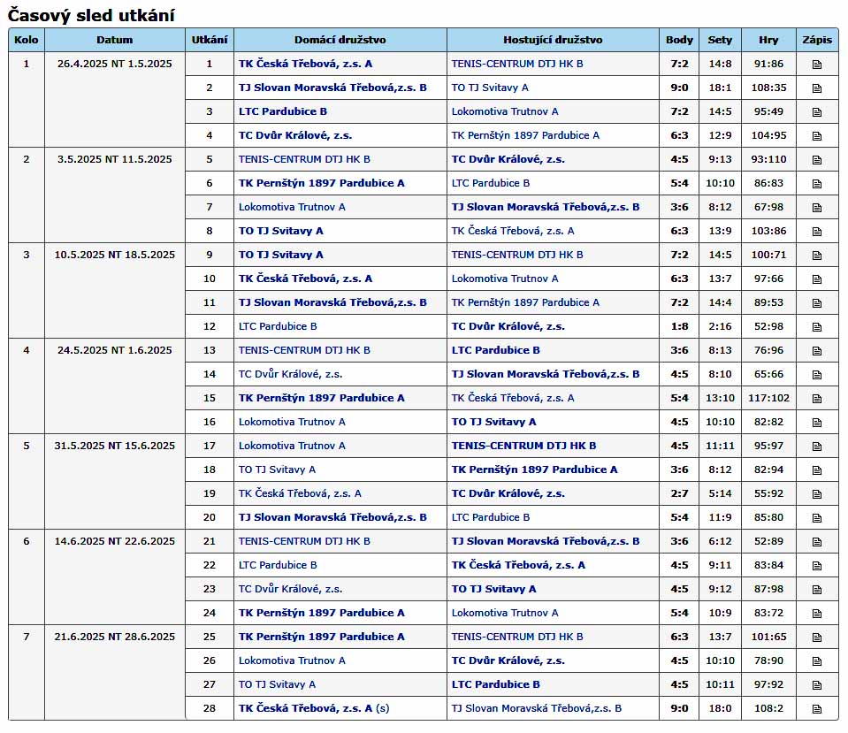Open the match record icon for match 15

(817, 398)
